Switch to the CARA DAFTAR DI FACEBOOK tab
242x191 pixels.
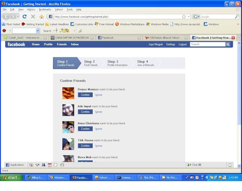click(x=72, y=38)
